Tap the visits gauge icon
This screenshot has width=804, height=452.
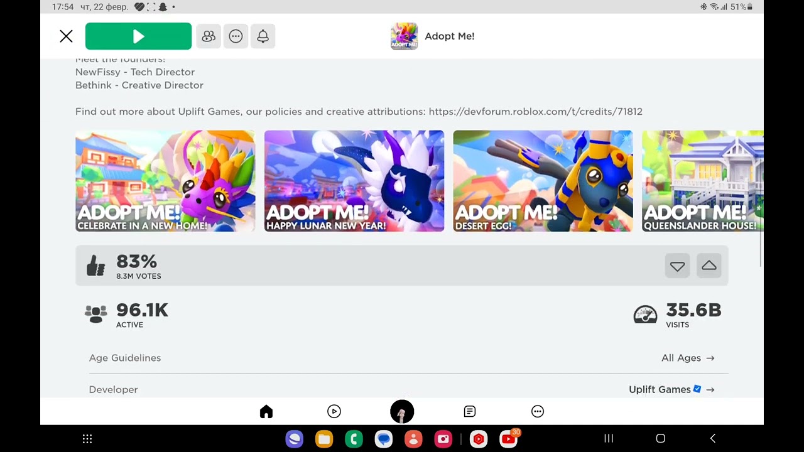(645, 314)
